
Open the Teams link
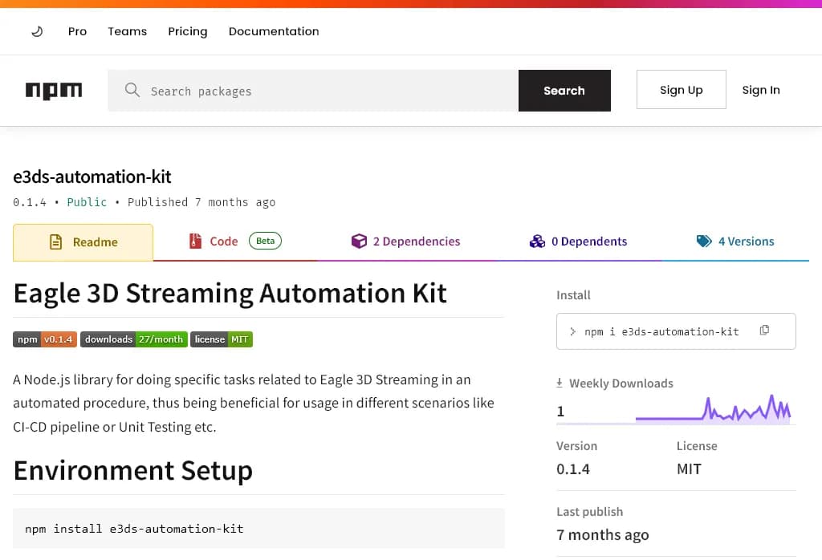(128, 31)
